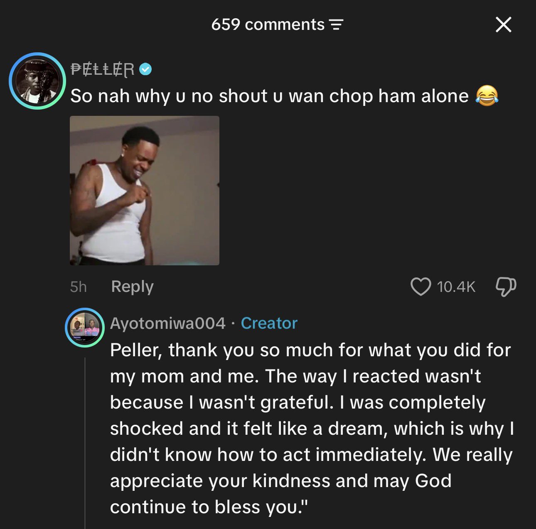Select the 659 comments header
Screen dimensions: 536x529
tap(268, 24)
